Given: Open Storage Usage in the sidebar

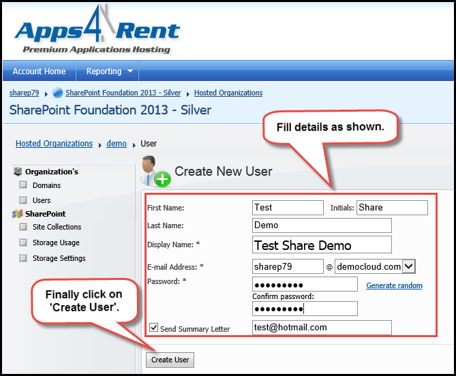Looking at the screenshot, I should [56, 242].
